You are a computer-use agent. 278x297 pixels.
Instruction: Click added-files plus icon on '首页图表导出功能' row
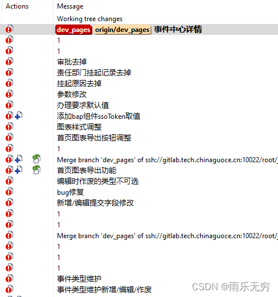point(18,170)
